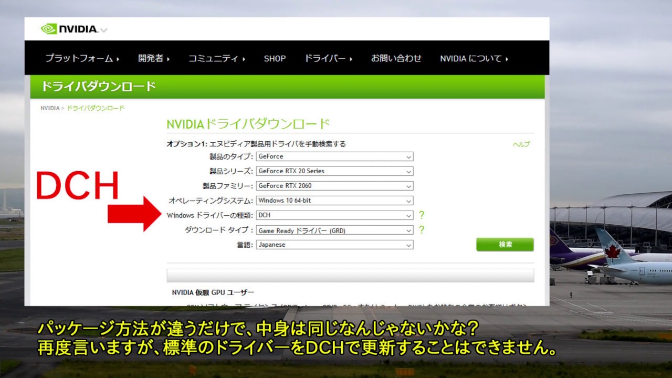Open the ダウンロード タイプ dropdown showing Game Ready
The height and width of the screenshot is (378, 672).
click(334, 230)
